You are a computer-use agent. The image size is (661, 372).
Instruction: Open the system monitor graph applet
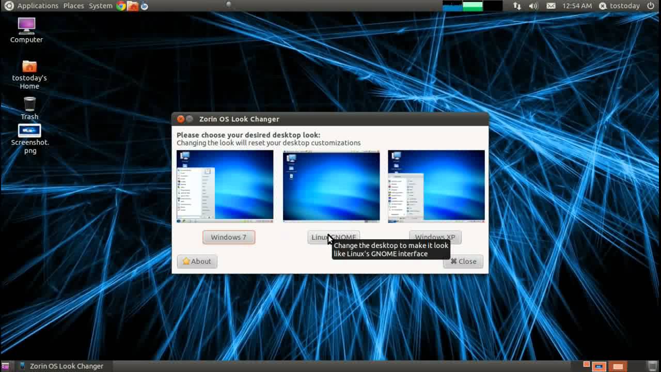(473, 6)
